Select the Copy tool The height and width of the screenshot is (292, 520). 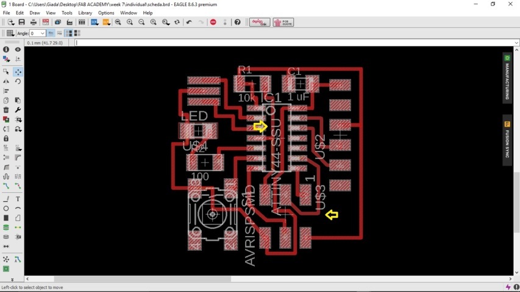pyautogui.click(x=6, y=100)
